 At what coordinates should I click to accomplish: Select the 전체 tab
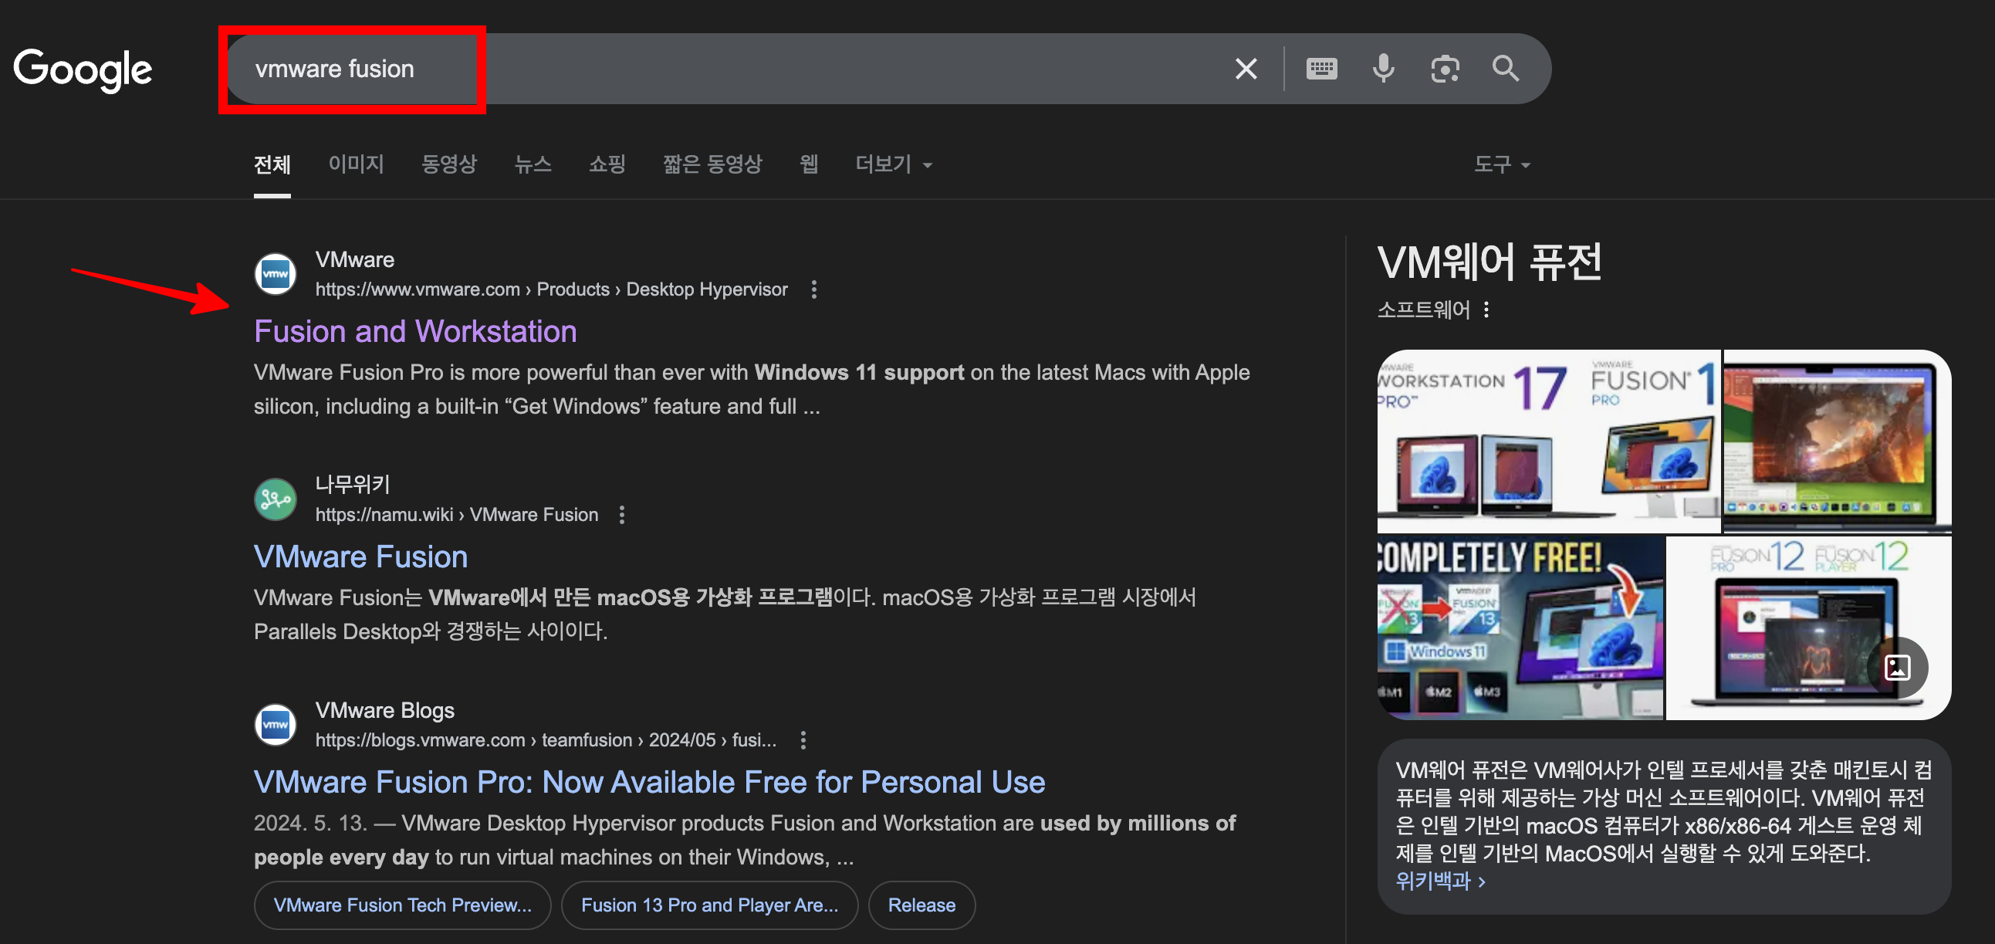point(272,164)
